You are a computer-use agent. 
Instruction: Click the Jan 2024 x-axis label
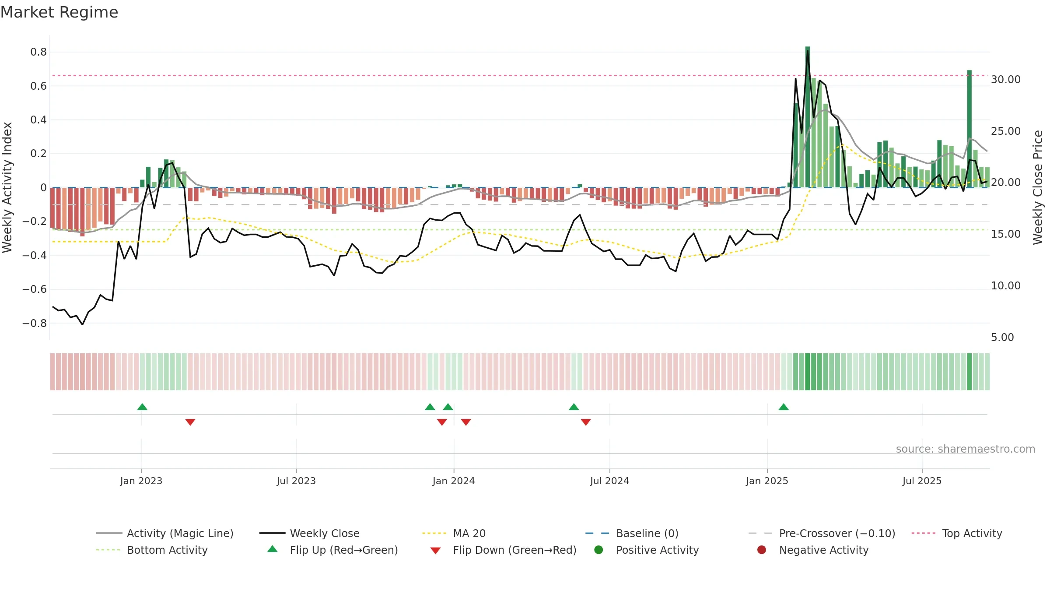pyautogui.click(x=454, y=481)
